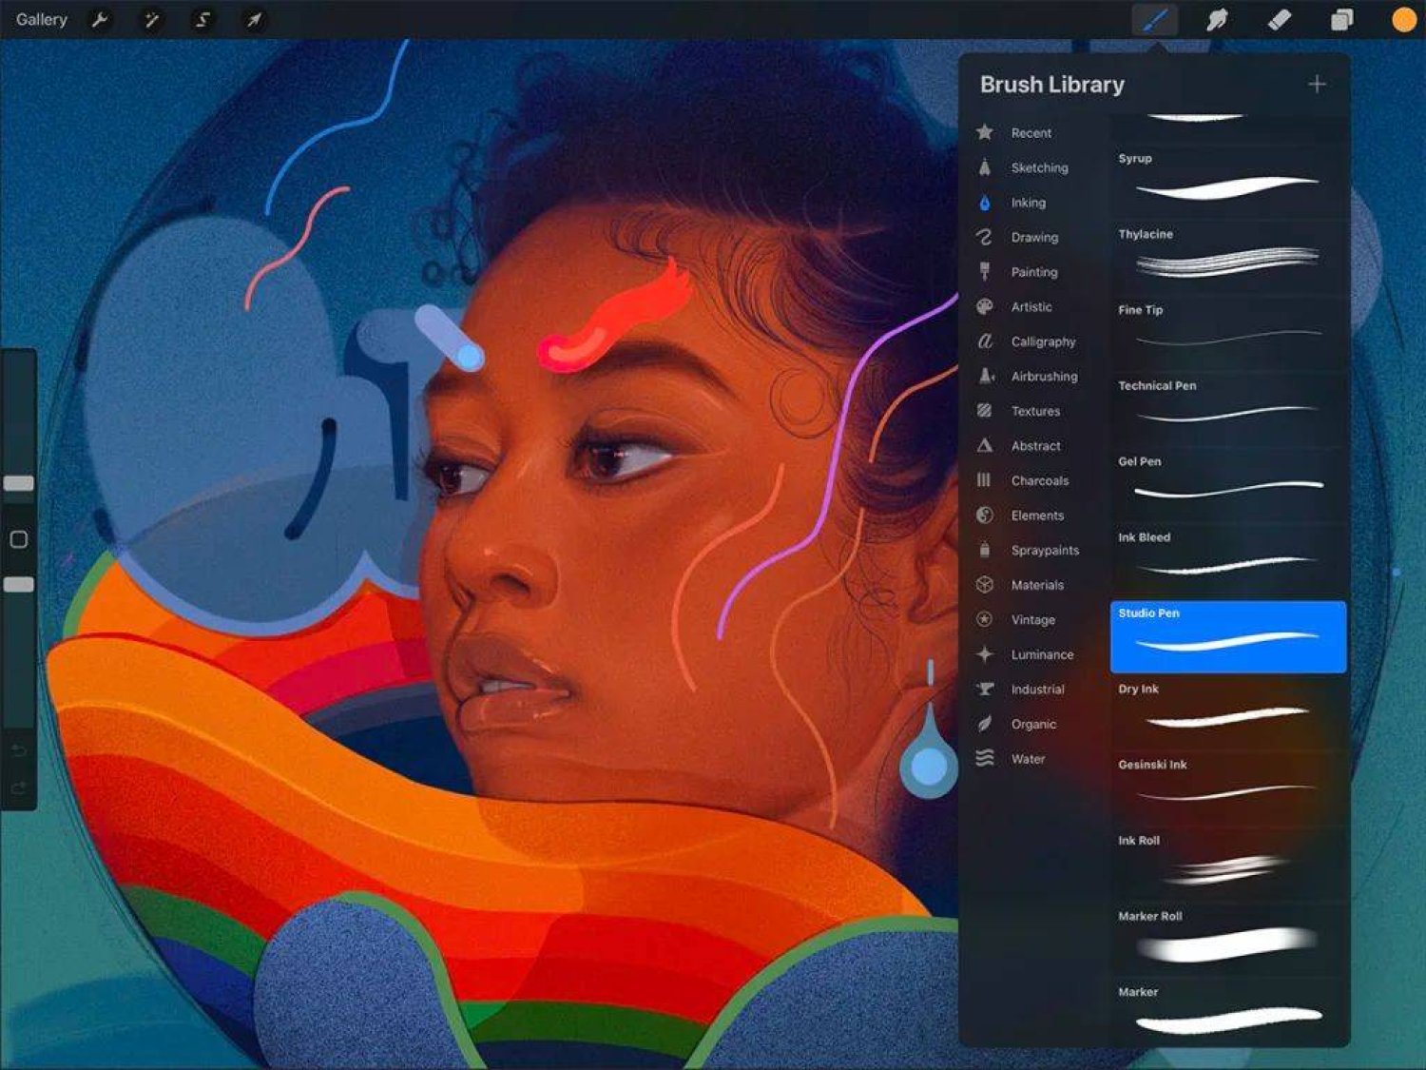Select the Eraser tool

tap(1280, 19)
